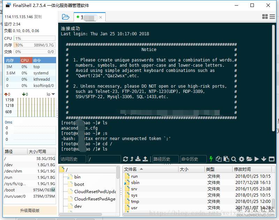Click the 访问历史 field
The width and height of the screenshot is (279, 220).
click(73, 159)
